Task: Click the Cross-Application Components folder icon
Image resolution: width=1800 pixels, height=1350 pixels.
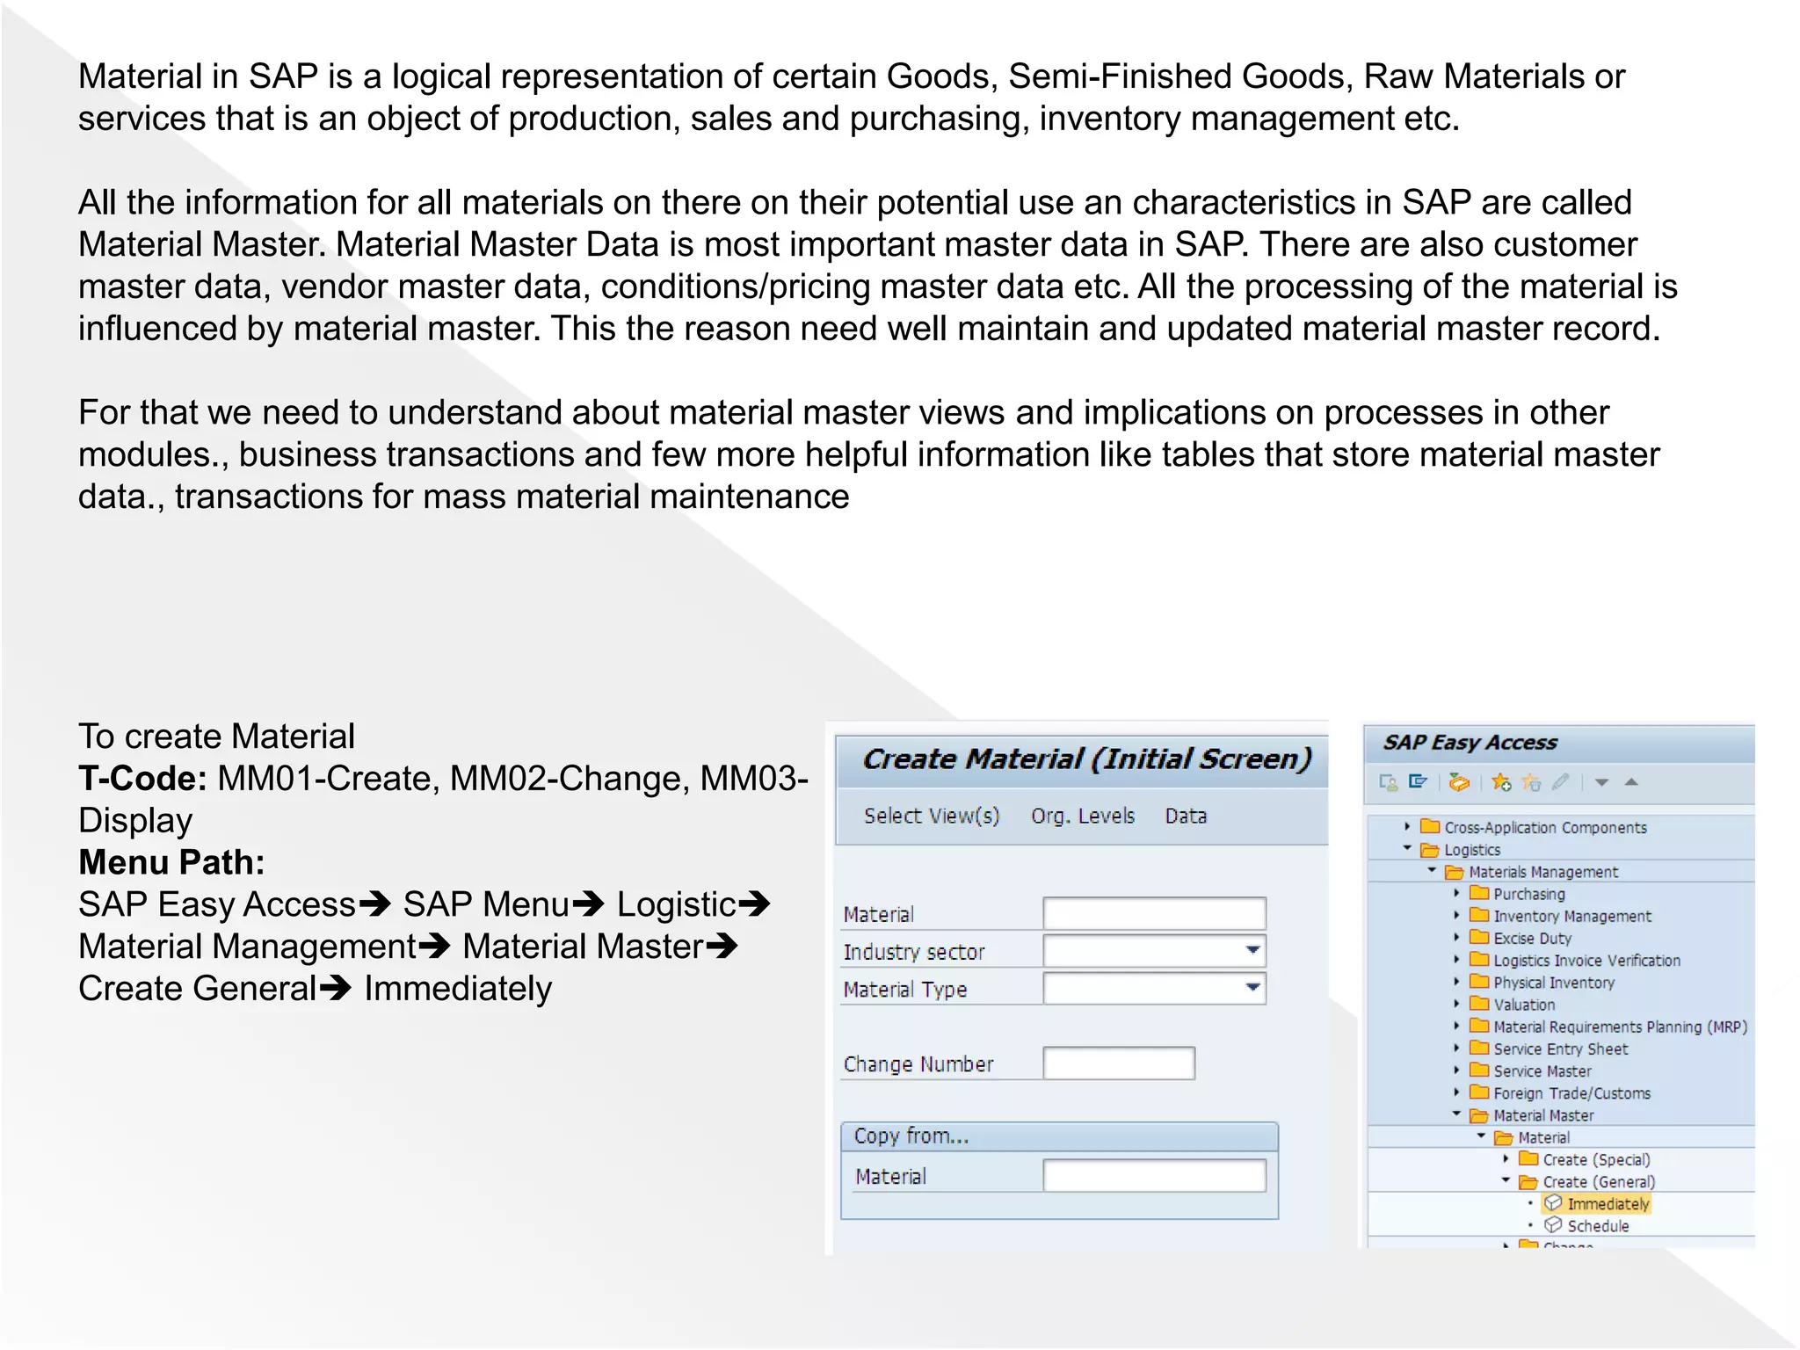Action: coord(1431,826)
